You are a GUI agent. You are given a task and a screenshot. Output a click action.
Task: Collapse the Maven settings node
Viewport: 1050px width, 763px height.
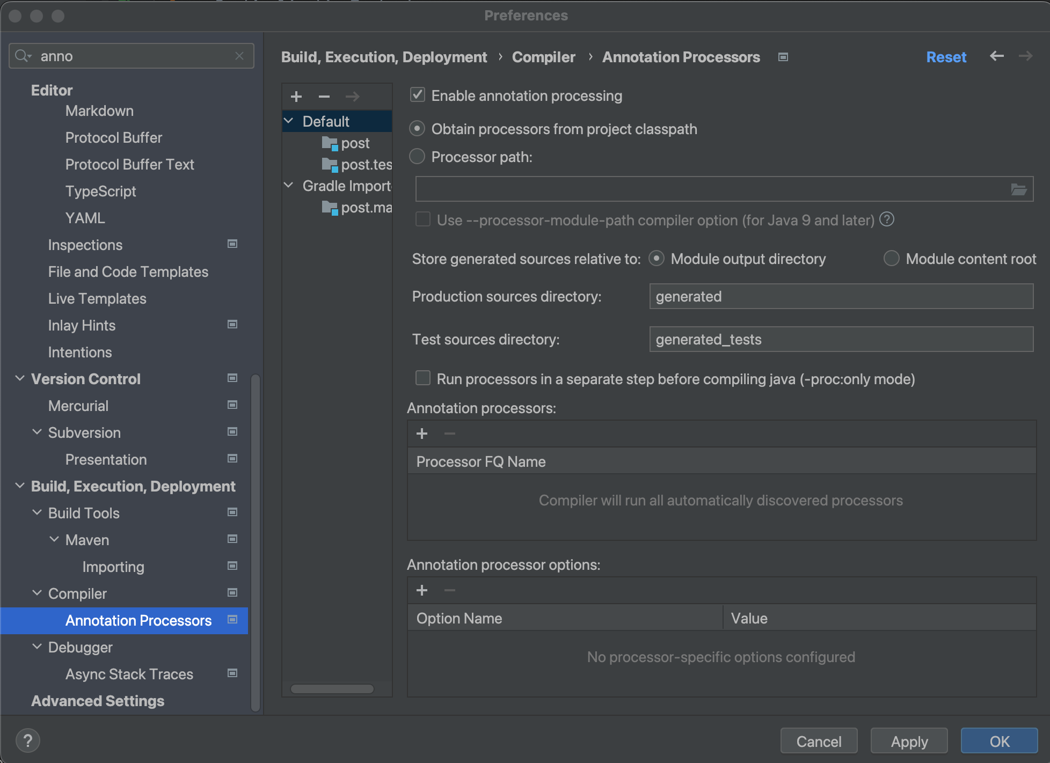coord(54,540)
